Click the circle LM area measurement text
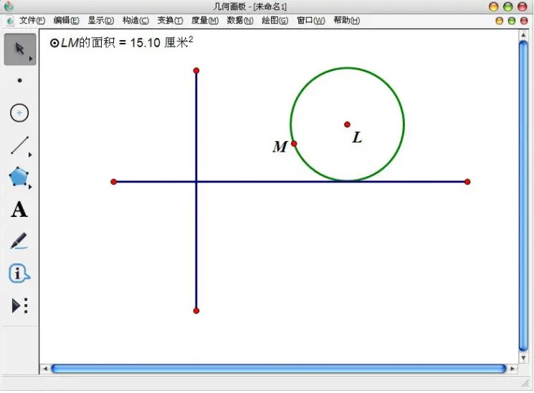 click(122, 44)
